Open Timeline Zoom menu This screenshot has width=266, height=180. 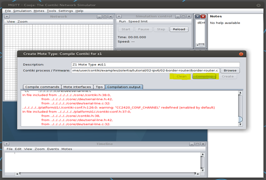click(x=39, y=149)
